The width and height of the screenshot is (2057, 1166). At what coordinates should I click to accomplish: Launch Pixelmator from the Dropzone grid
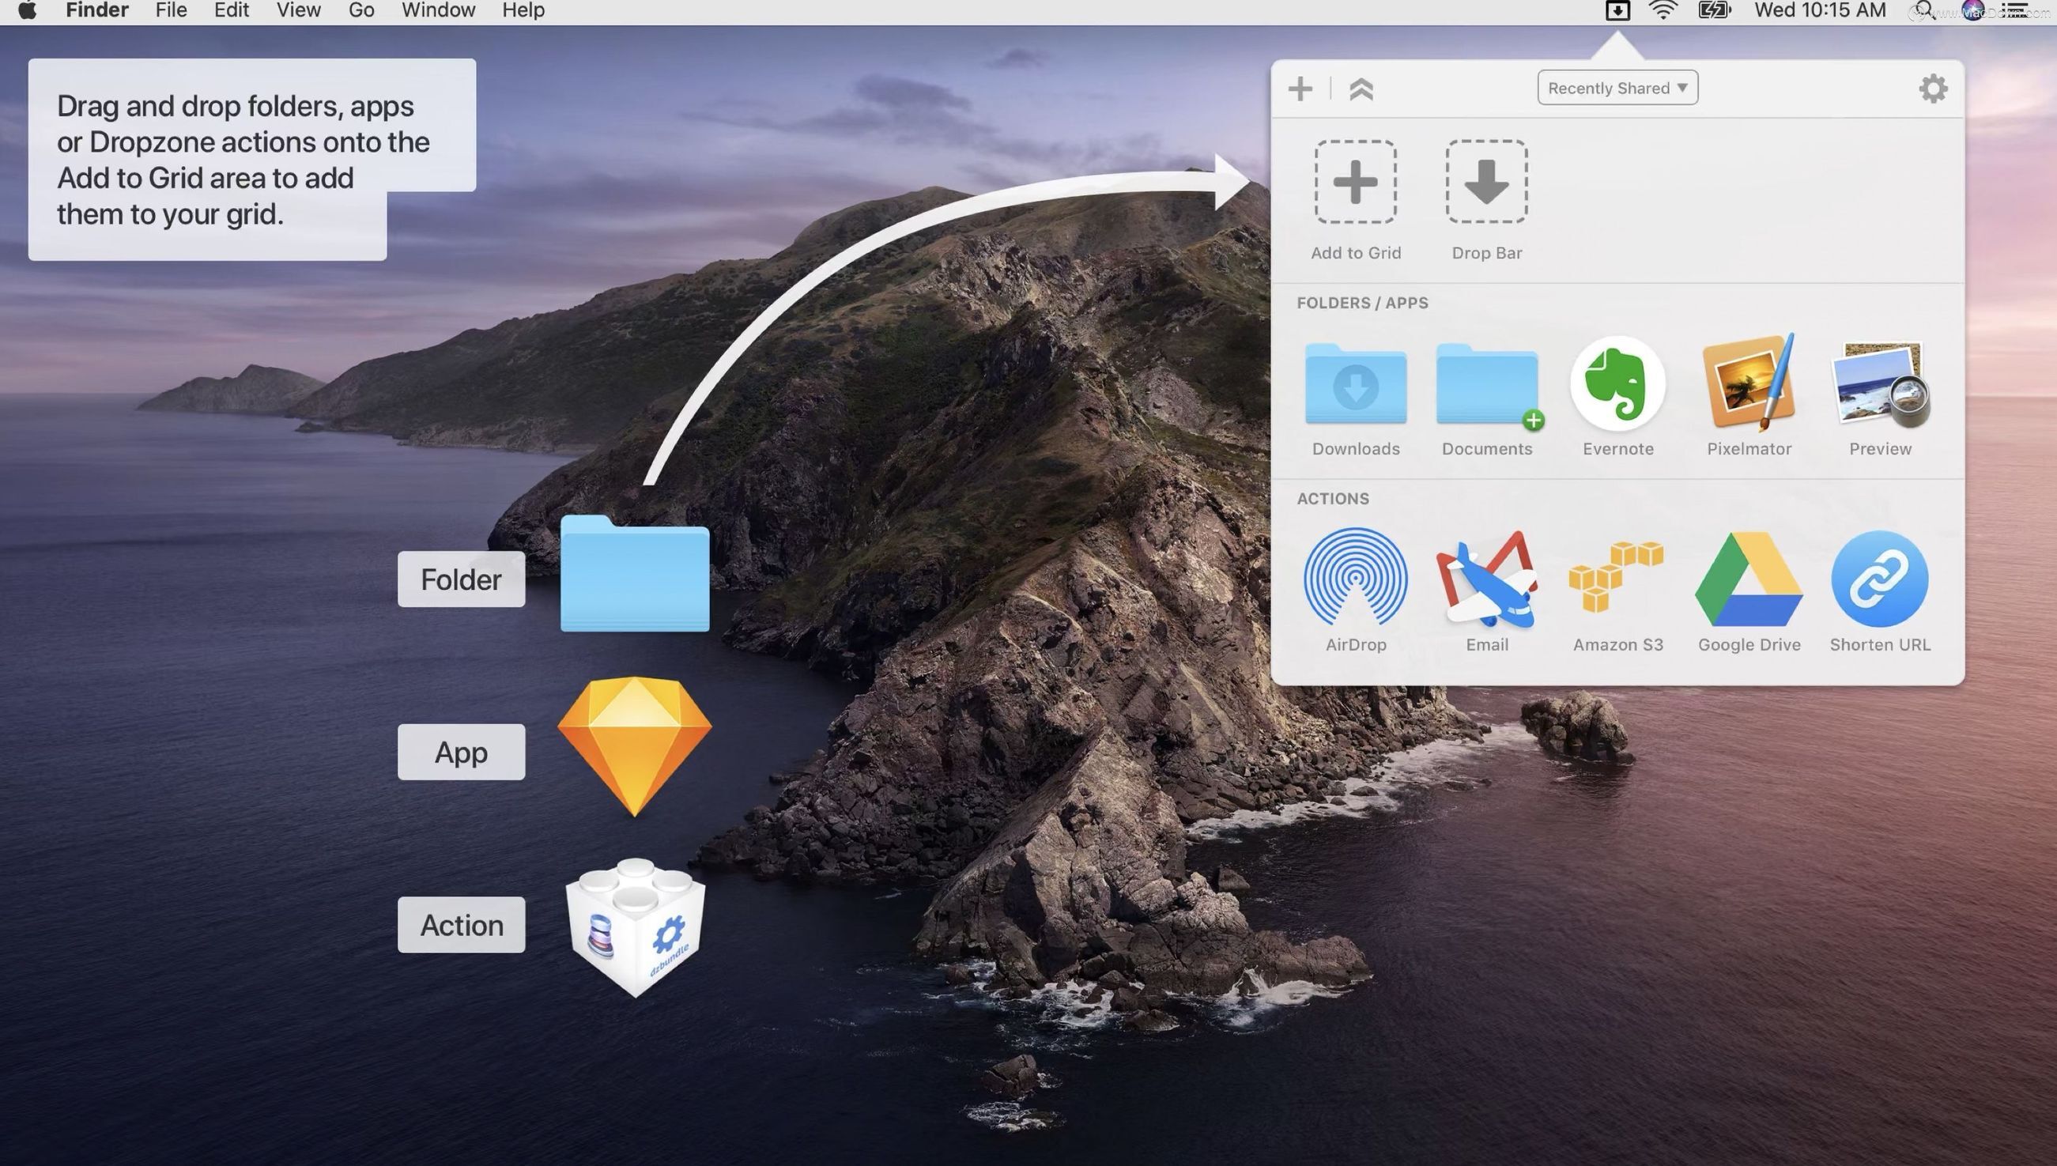pos(1748,383)
